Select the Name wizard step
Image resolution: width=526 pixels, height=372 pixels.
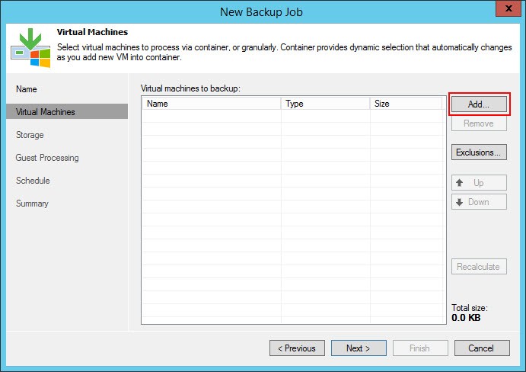[27, 89]
